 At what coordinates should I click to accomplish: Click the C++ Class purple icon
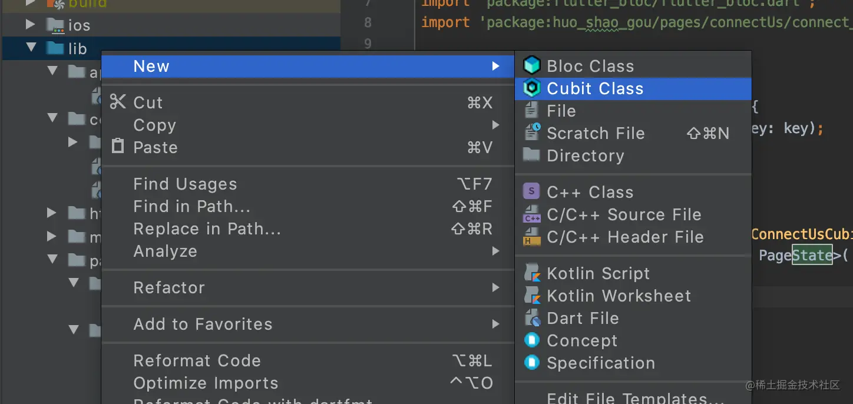[x=532, y=191]
